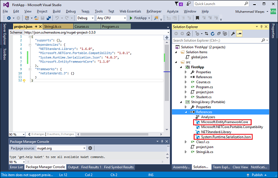Click the Undo toolbar button

(x=57, y=18)
